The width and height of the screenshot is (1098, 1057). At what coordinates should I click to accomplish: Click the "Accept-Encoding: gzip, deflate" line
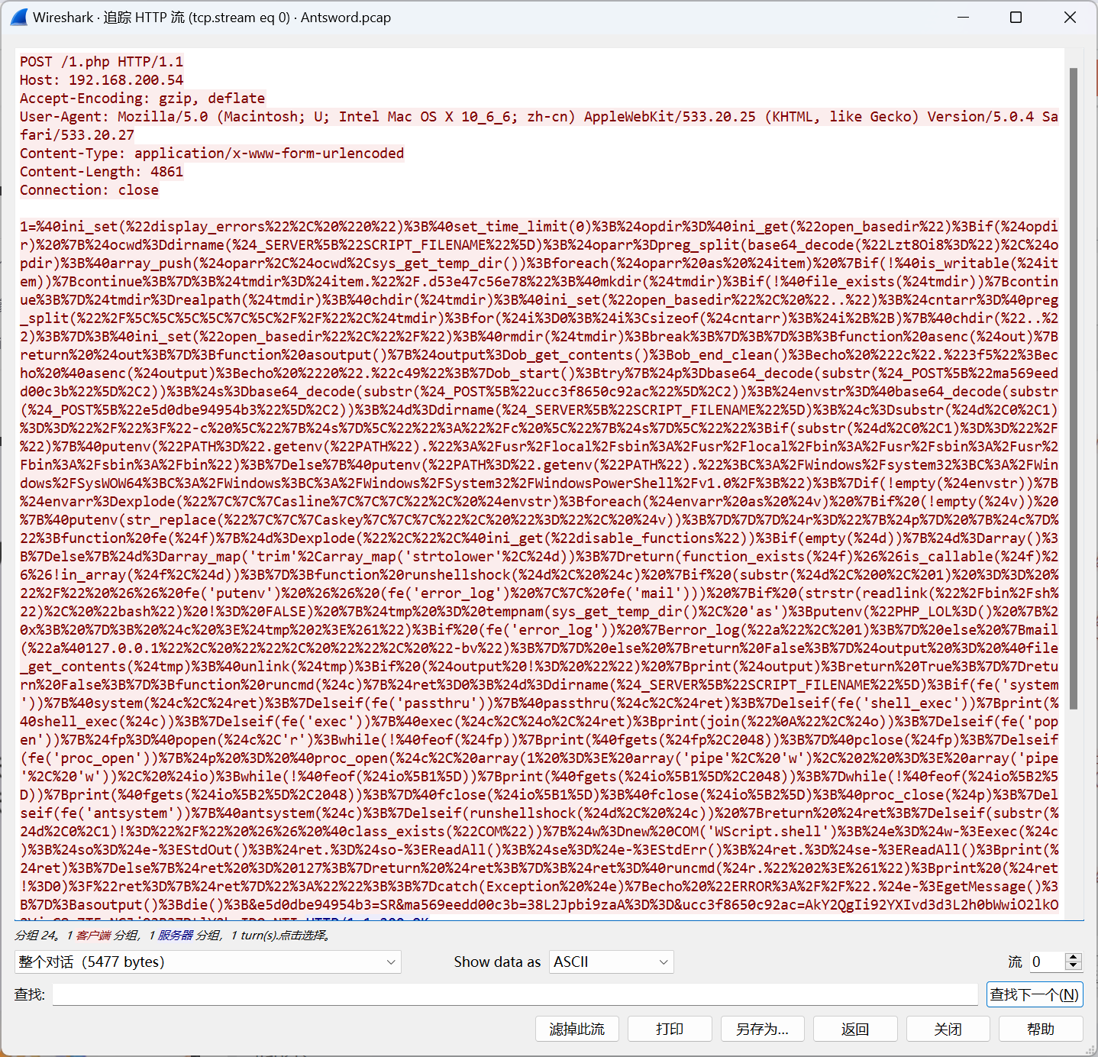[142, 99]
